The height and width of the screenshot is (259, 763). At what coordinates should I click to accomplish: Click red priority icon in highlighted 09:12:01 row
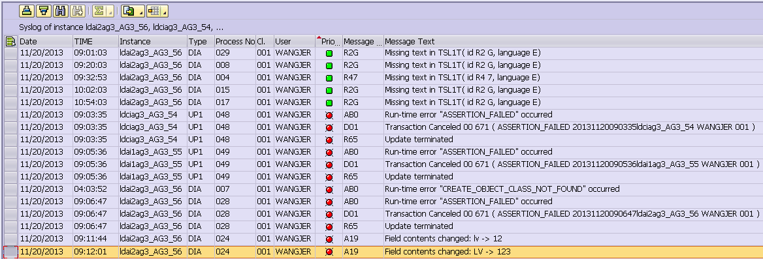[329, 252]
